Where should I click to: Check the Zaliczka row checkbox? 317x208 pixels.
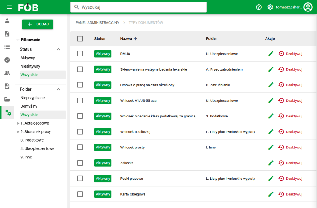80,163
